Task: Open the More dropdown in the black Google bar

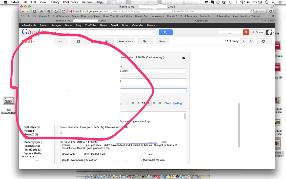Action: coord(151,25)
